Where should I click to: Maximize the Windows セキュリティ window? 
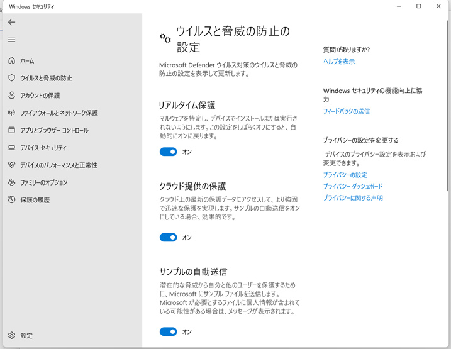[x=419, y=6]
